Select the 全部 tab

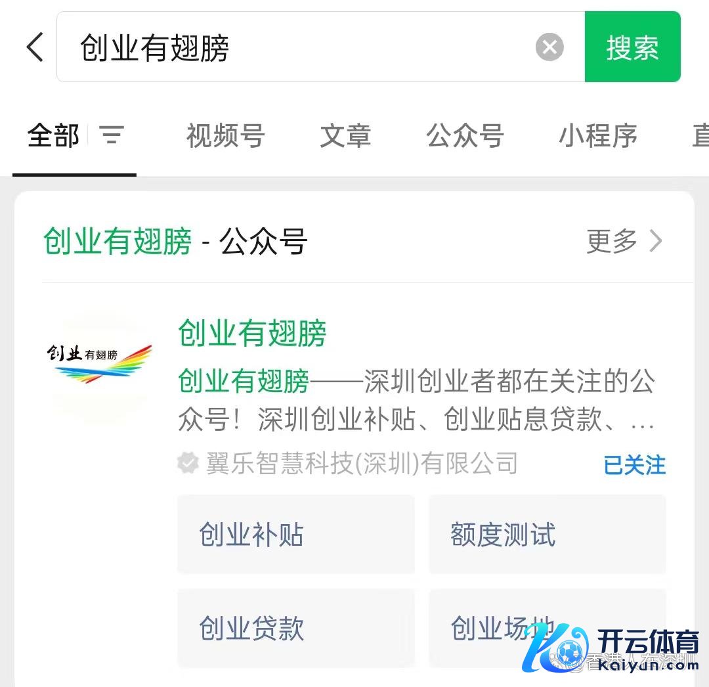[53, 135]
